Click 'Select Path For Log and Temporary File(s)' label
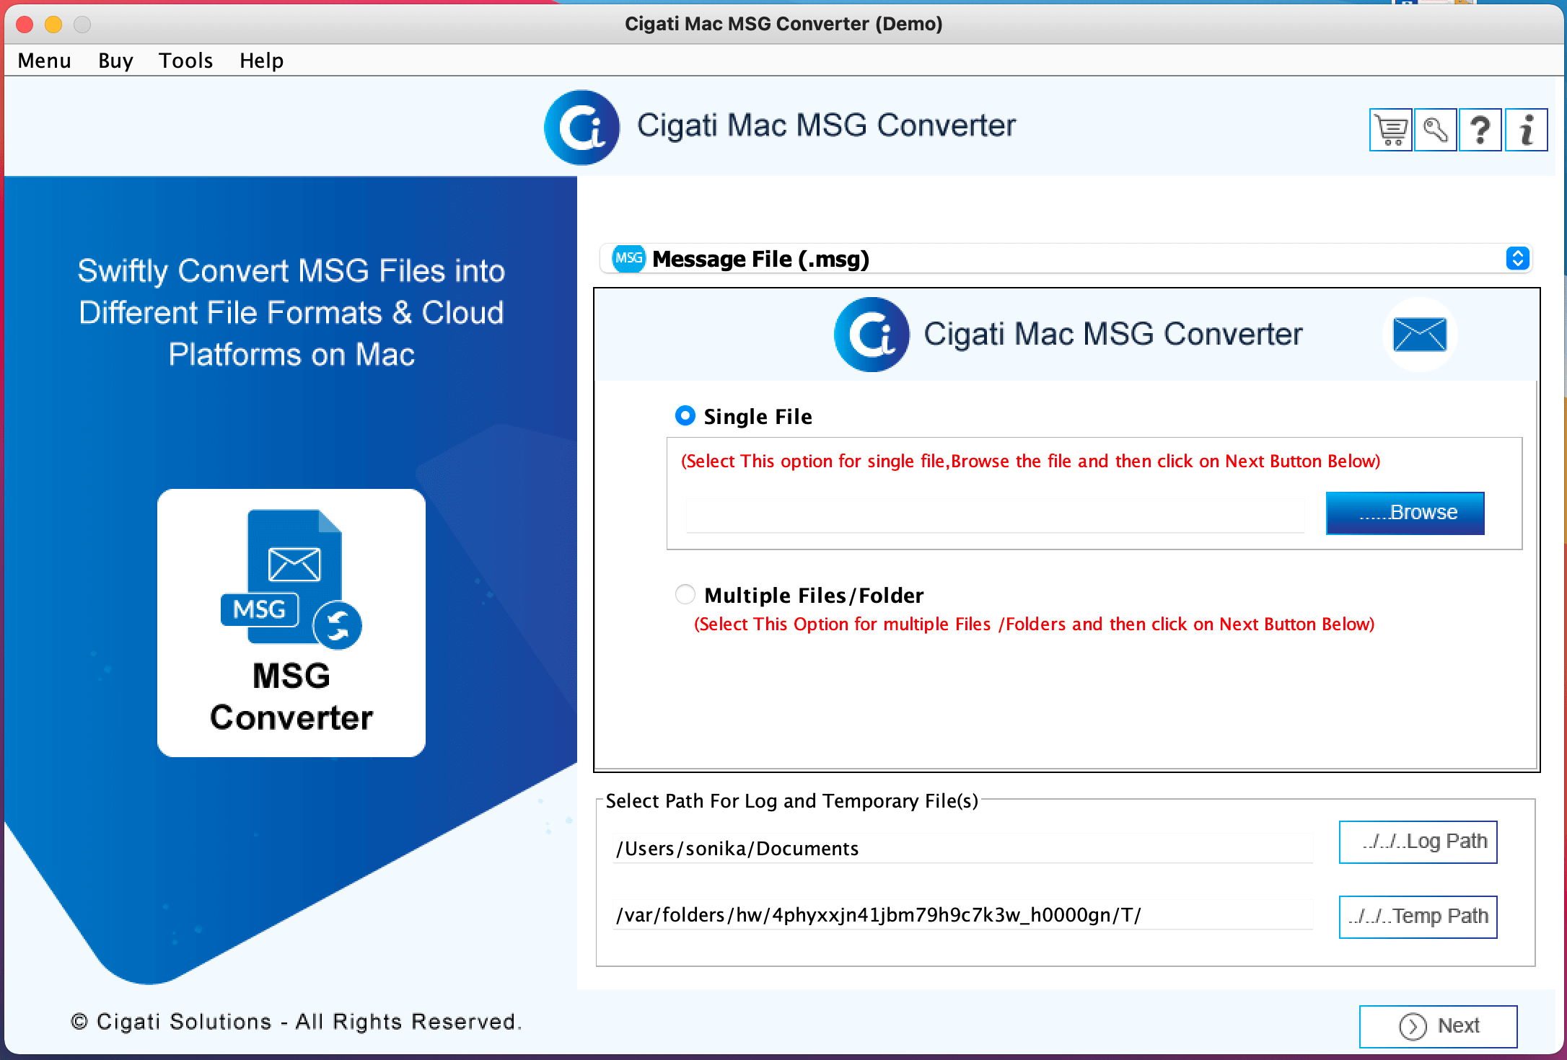This screenshot has width=1567, height=1060. click(791, 801)
